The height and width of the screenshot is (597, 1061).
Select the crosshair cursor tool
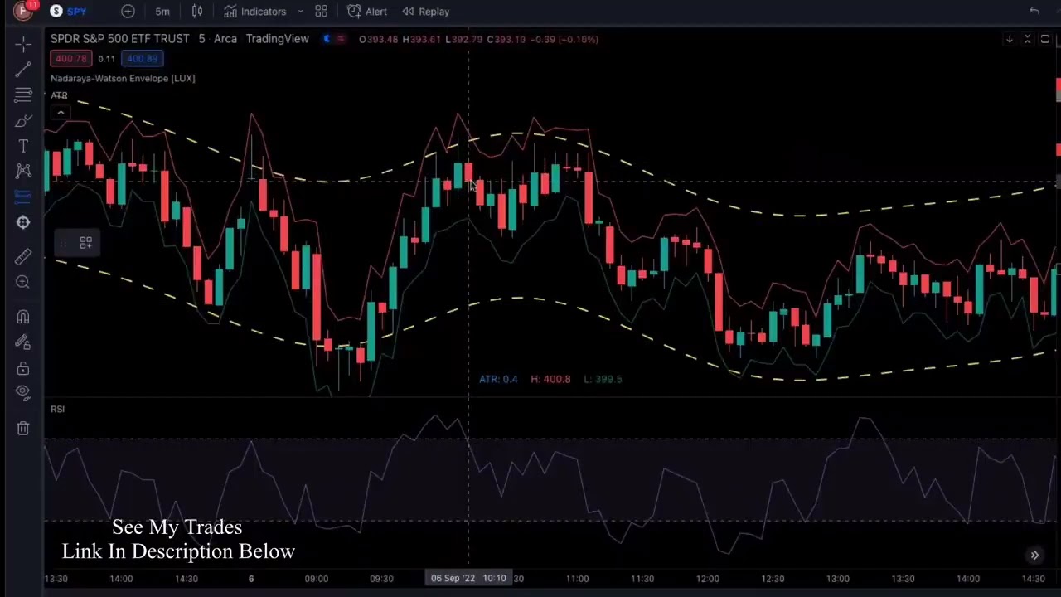tap(23, 44)
